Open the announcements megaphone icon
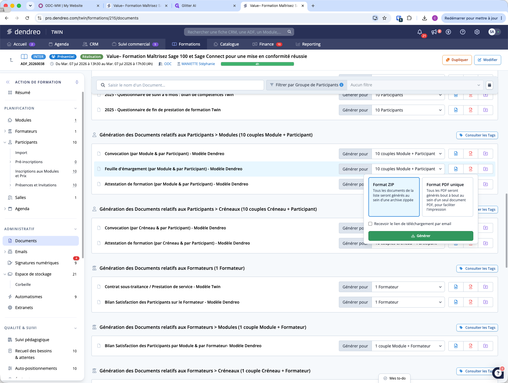The width and height of the screenshot is (508, 383). coord(434,32)
